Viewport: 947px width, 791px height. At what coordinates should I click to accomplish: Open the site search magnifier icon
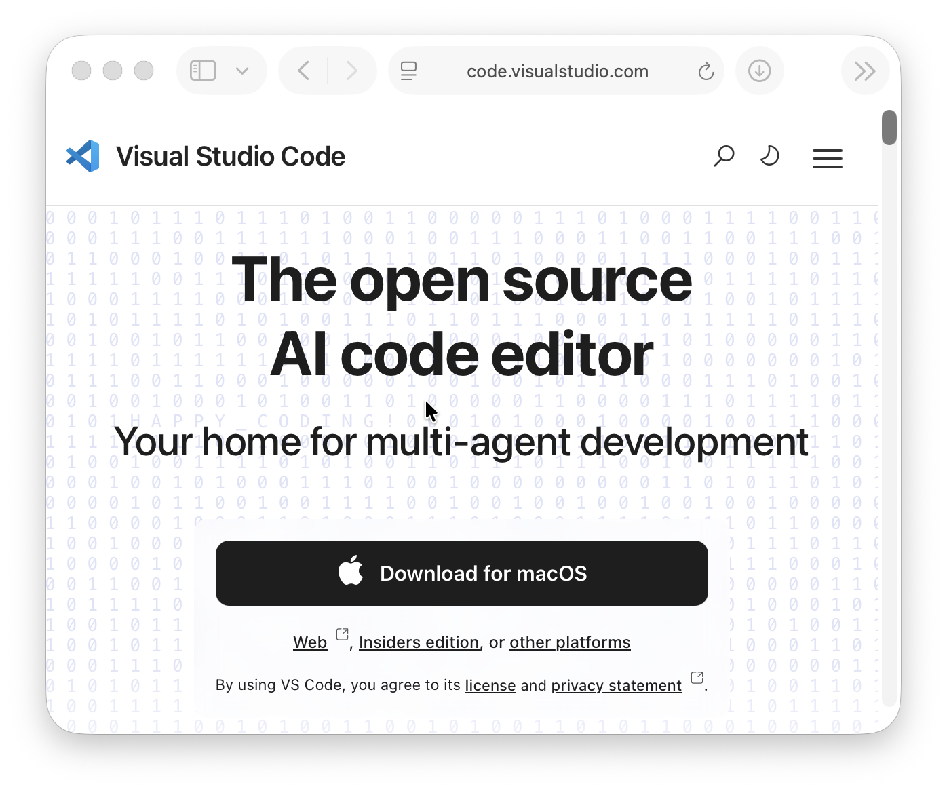pos(724,156)
